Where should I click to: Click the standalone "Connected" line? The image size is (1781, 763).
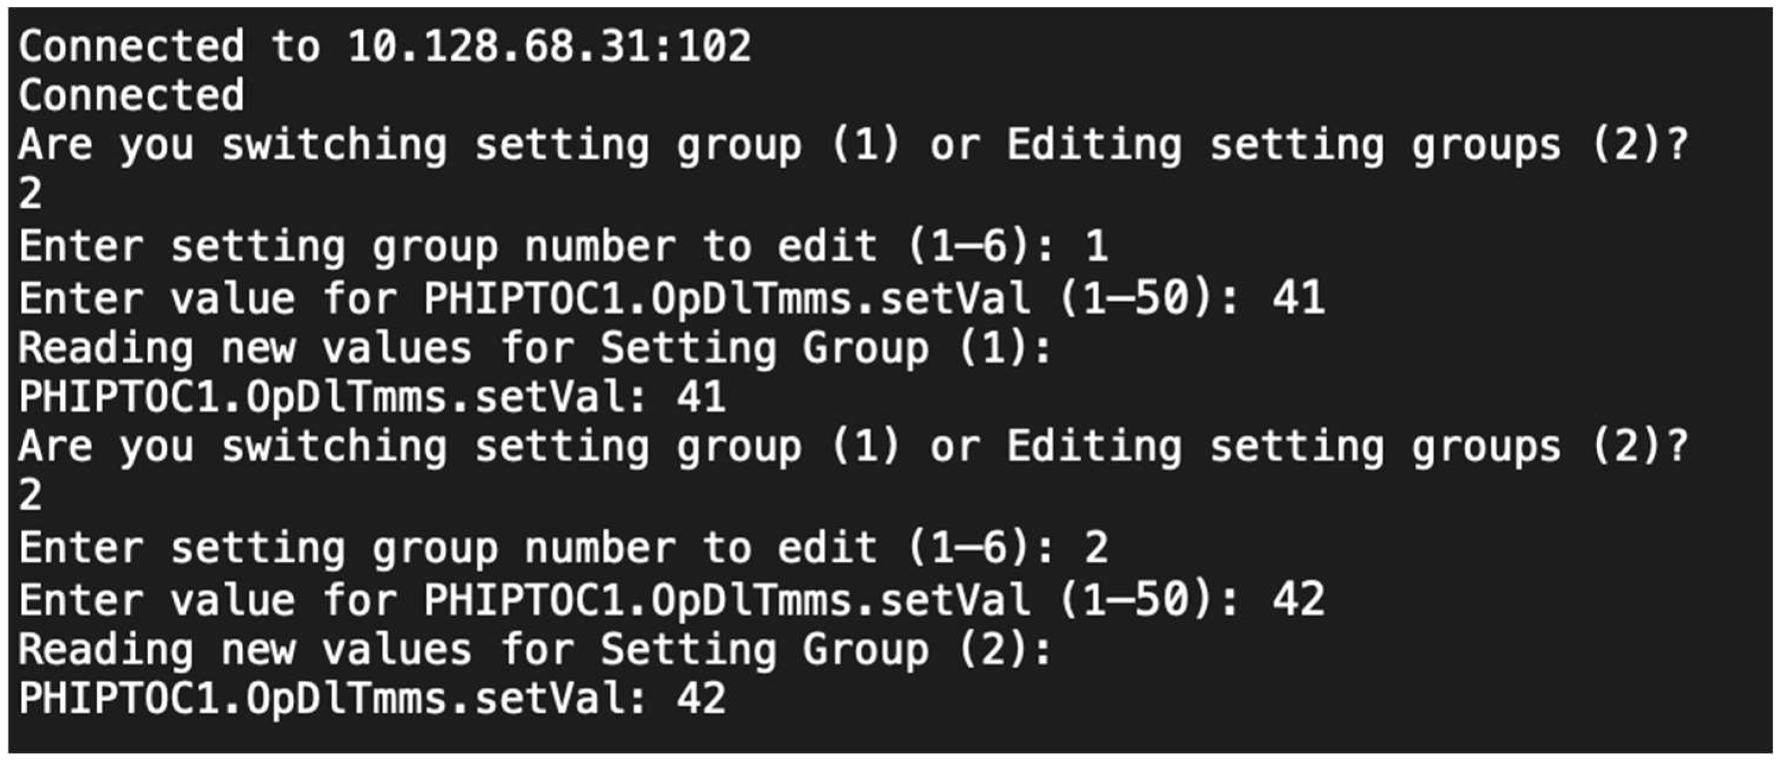pyautogui.click(x=131, y=96)
